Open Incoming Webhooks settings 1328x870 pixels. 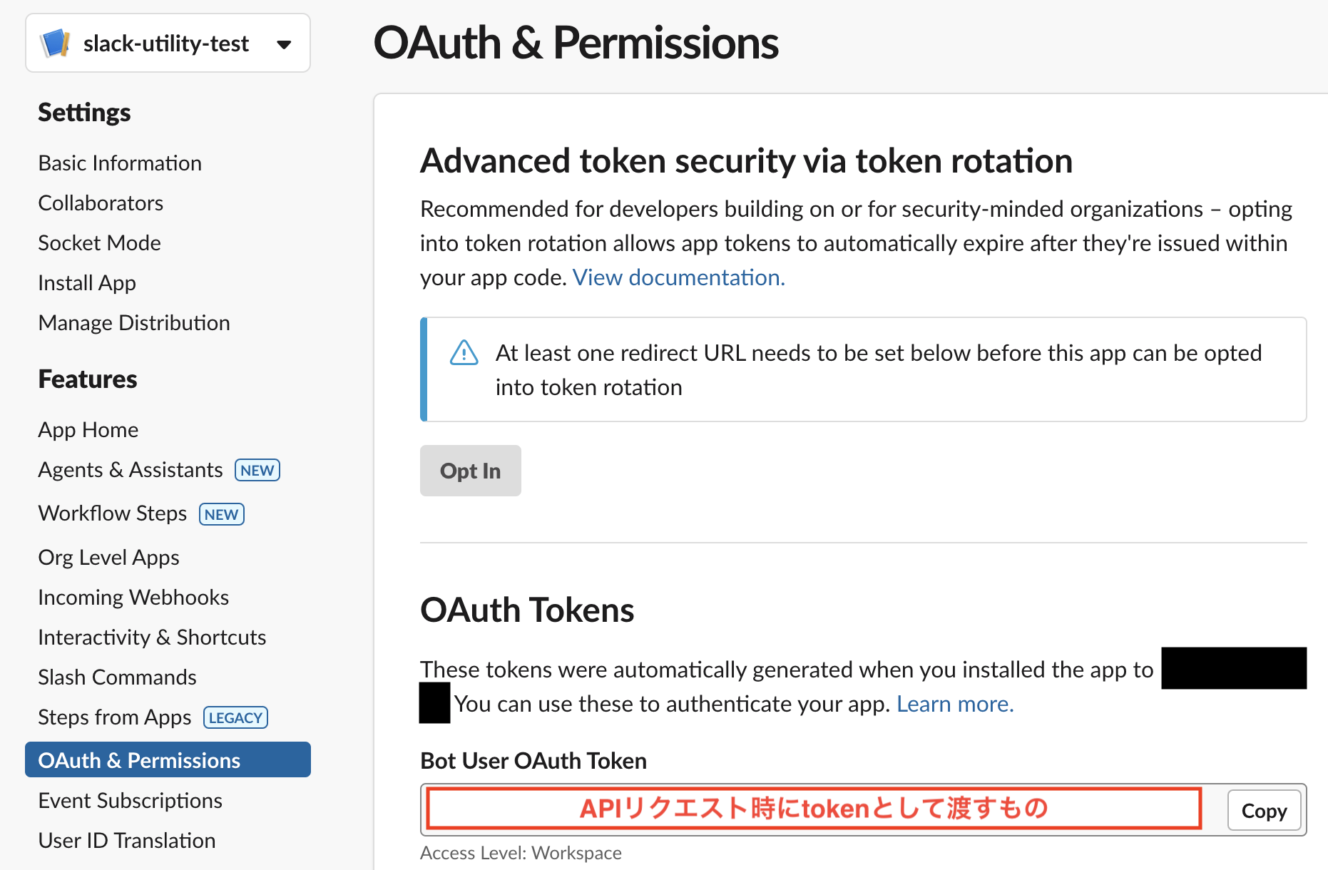133,597
